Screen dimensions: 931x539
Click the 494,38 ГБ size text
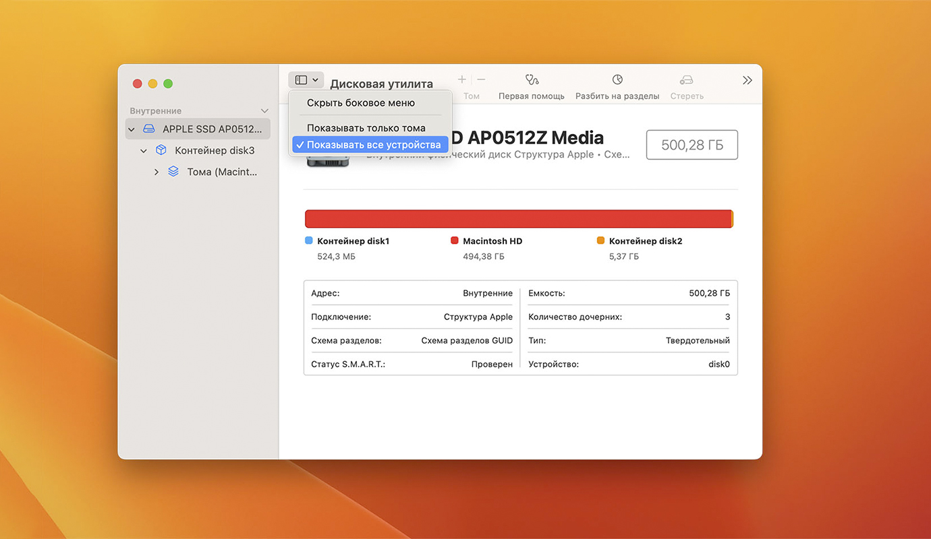pyautogui.click(x=484, y=257)
